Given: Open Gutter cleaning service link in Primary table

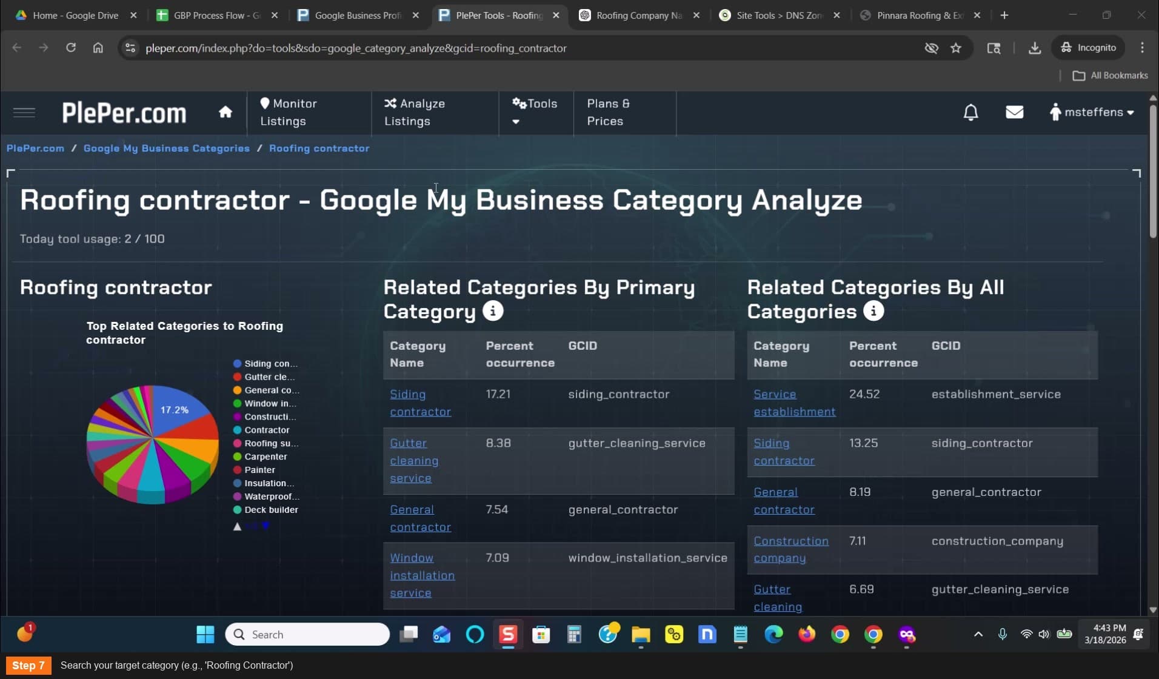Looking at the screenshot, I should pyautogui.click(x=414, y=461).
